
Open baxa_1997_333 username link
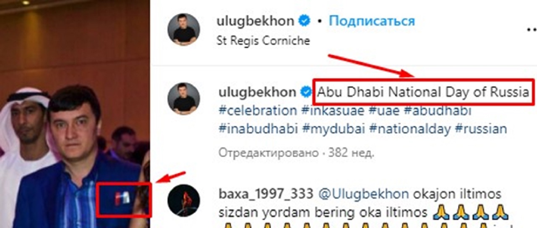click(x=266, y=194)
